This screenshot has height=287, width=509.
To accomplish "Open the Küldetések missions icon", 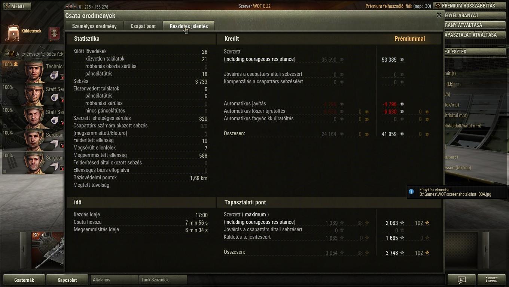I will tap(12, 33).
